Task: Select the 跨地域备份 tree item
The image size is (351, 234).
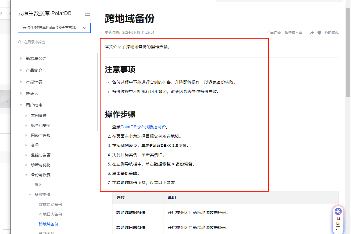Action: pyautogui.click(x=49, y=224)
